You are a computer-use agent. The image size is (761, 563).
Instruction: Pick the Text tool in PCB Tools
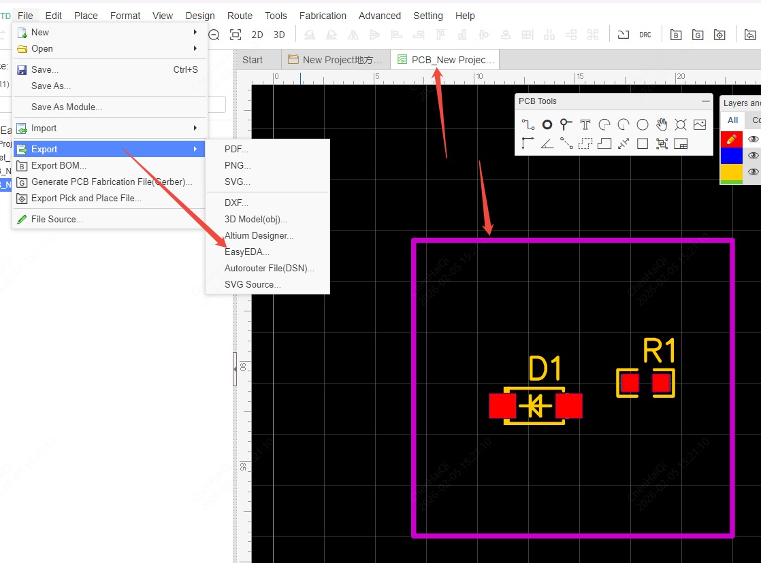pos(585,124)
